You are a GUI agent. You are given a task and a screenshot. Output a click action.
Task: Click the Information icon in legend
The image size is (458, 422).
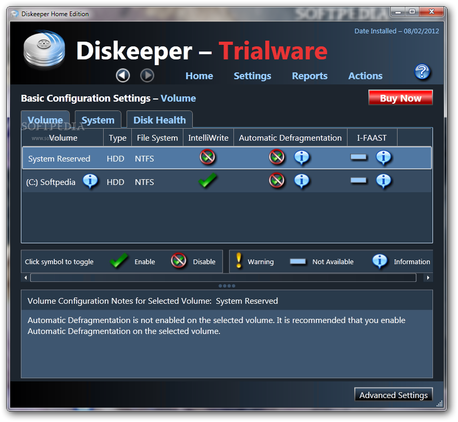coord(380,261)
